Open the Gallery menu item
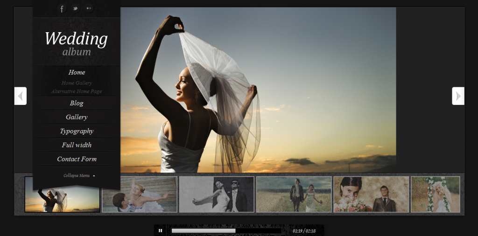Viewport: 478px width, 236px height. pyautogui.click(x=77, y=117)
